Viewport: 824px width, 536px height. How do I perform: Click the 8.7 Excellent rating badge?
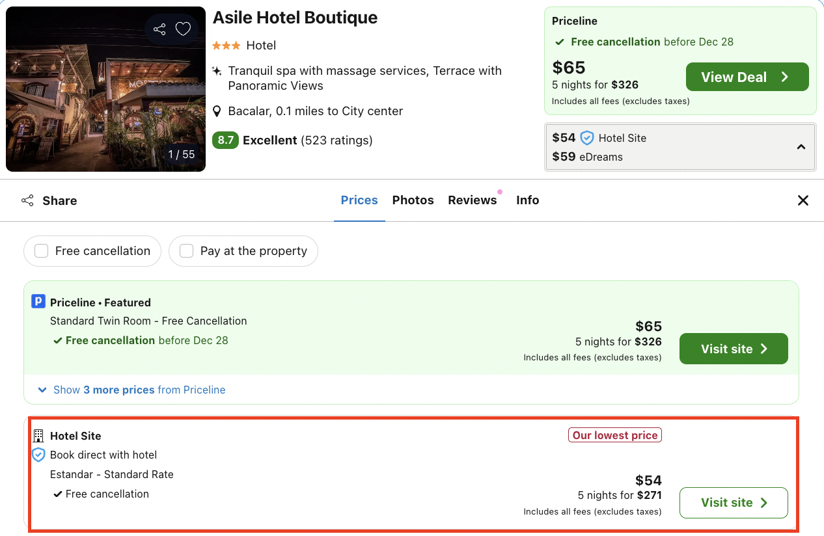(x=225, y=141)
